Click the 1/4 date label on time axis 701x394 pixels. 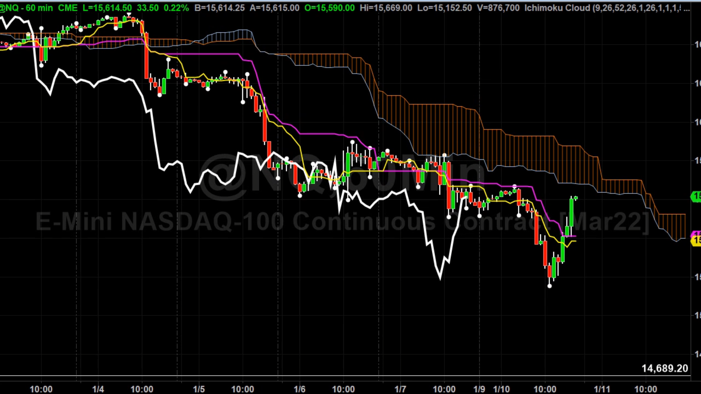click(x=98, y=389)
